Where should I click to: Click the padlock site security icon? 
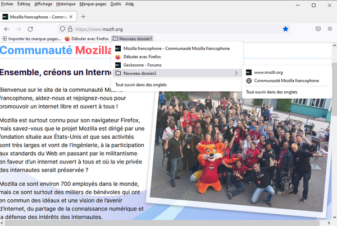[70, 29]
